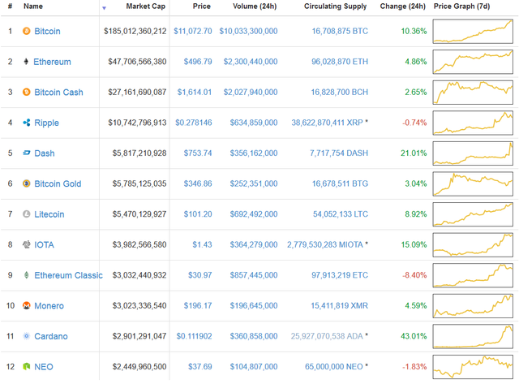Image resolution: width=519 pixels, height=384 pixels.
Task: Click Bitcoin price $11,072.70
Action: tap(193, 31)
